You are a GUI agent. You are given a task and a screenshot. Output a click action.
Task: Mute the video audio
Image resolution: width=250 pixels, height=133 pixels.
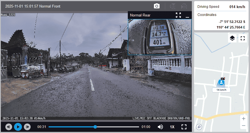pos(160,127)
